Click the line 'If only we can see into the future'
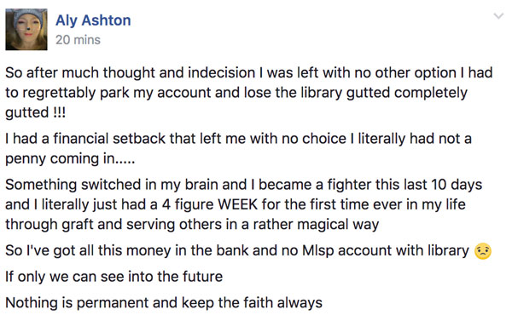512x321 pixels. pyautogui.click(x=114, y=277)
